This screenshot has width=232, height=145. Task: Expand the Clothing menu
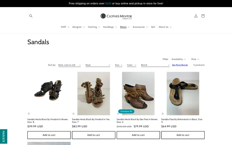coord(94,27)
